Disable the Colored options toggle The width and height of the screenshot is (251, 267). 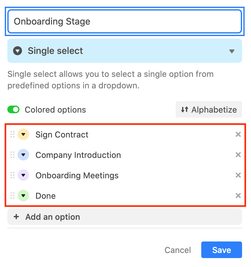click(14, 110)
